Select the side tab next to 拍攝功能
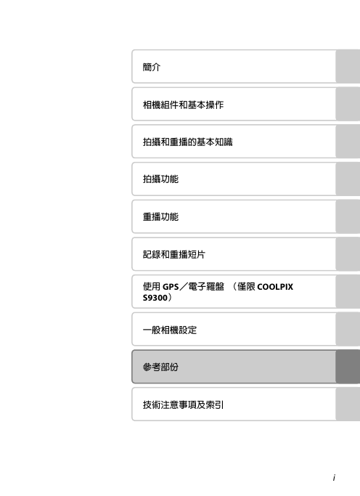The height and width of the screenshot is (496, 360). 348,179
